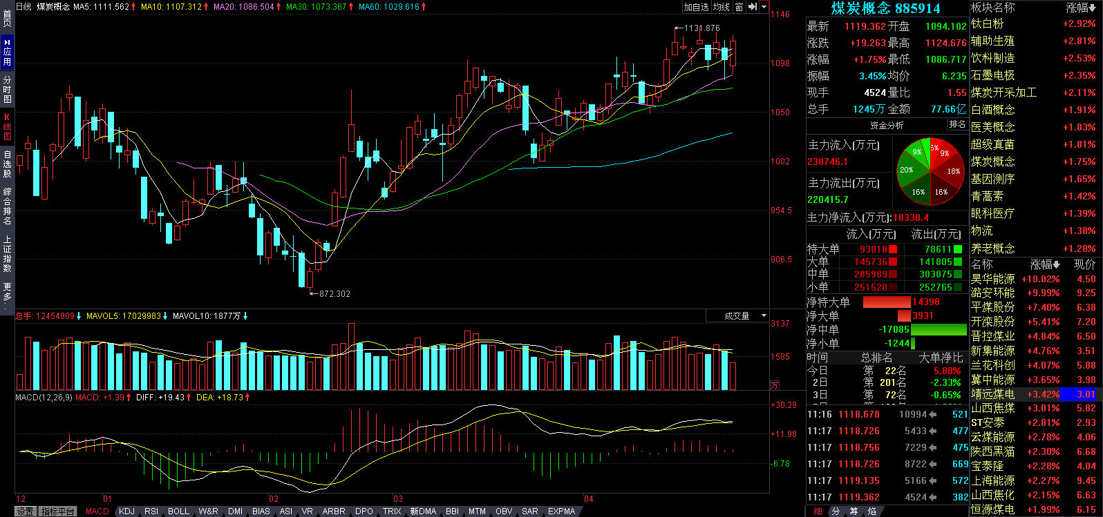Switch to the OBV indicator tab

tap(504, 511)
